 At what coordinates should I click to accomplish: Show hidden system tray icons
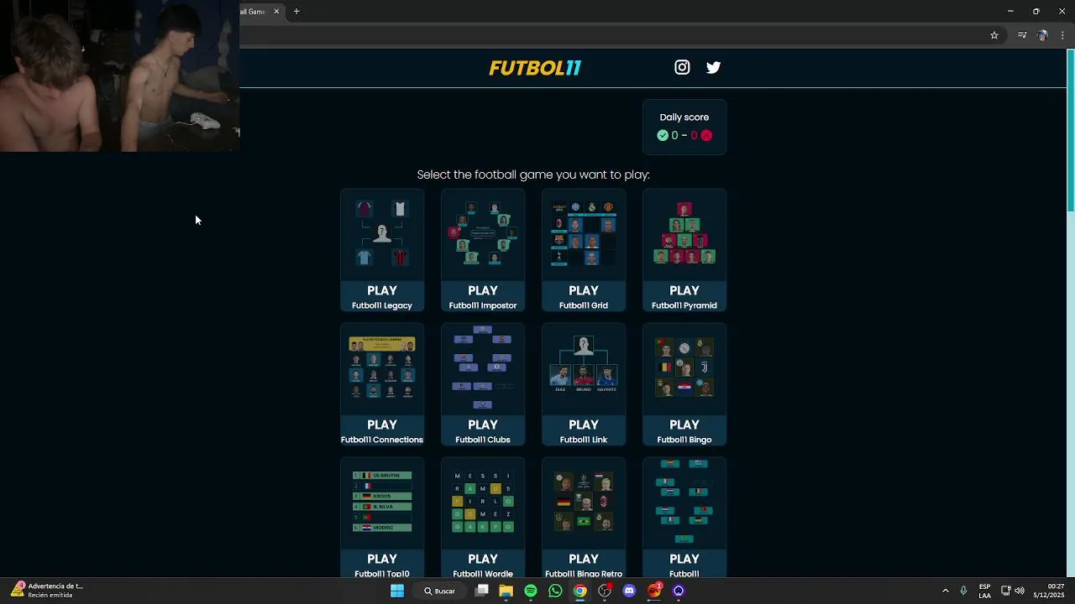point(945,591)
